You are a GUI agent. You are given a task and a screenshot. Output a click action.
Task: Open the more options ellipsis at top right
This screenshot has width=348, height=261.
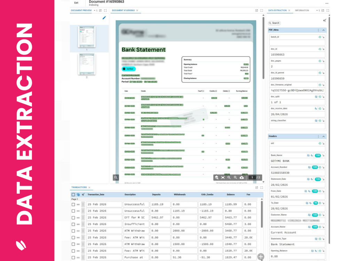point(327,3)
